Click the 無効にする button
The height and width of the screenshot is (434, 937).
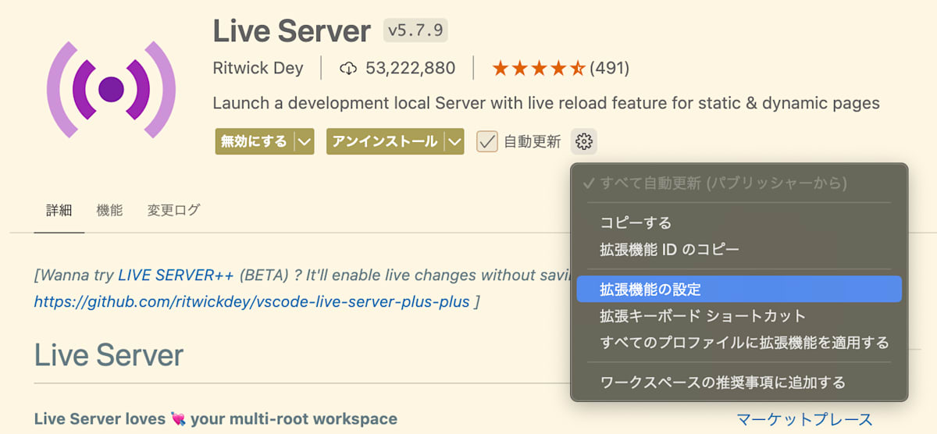[x=255, y=142]
